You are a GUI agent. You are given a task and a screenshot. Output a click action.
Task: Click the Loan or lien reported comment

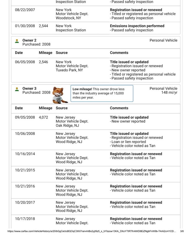click(128, 142)
